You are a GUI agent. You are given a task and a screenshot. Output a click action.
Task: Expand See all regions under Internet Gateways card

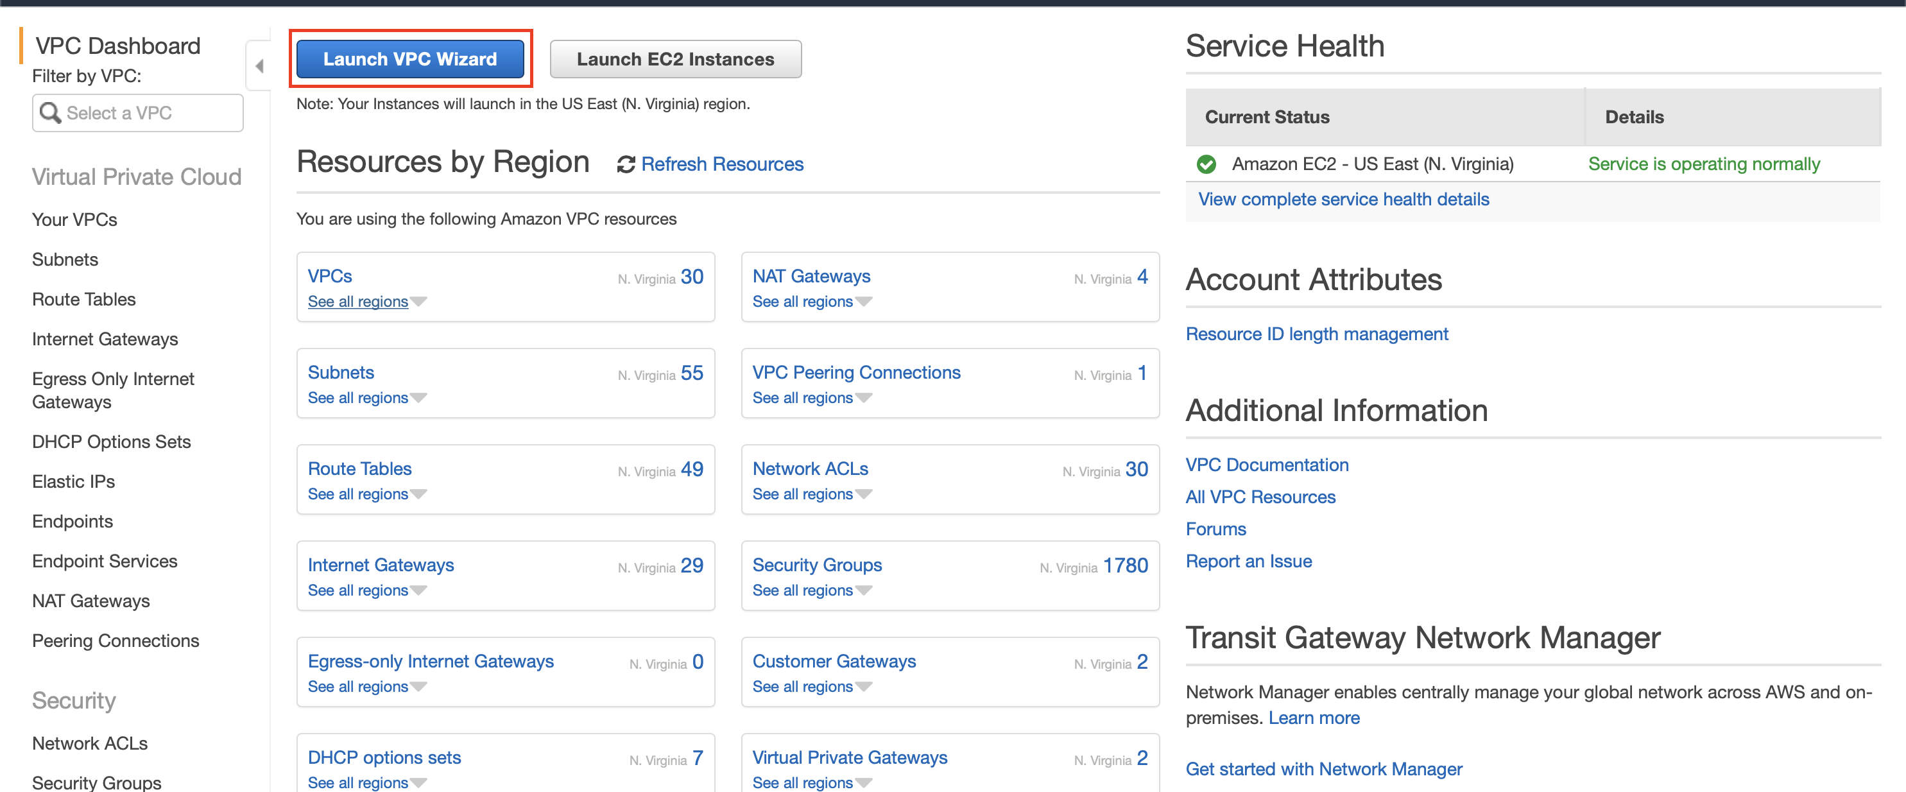pos(367,590)
